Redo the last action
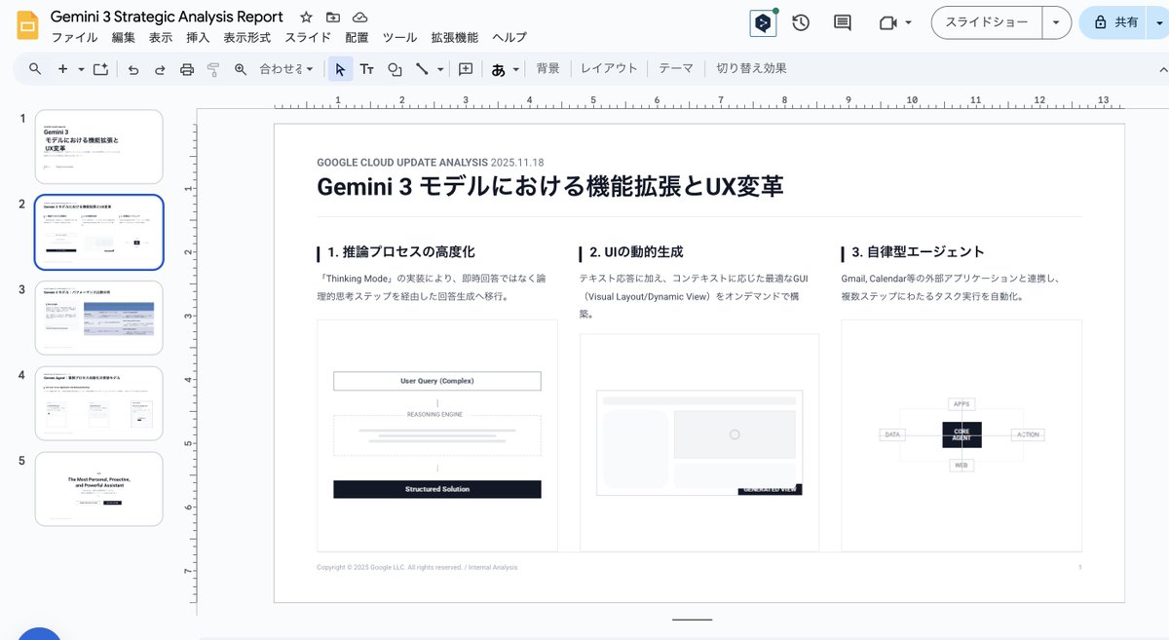 tap(160, 69)
